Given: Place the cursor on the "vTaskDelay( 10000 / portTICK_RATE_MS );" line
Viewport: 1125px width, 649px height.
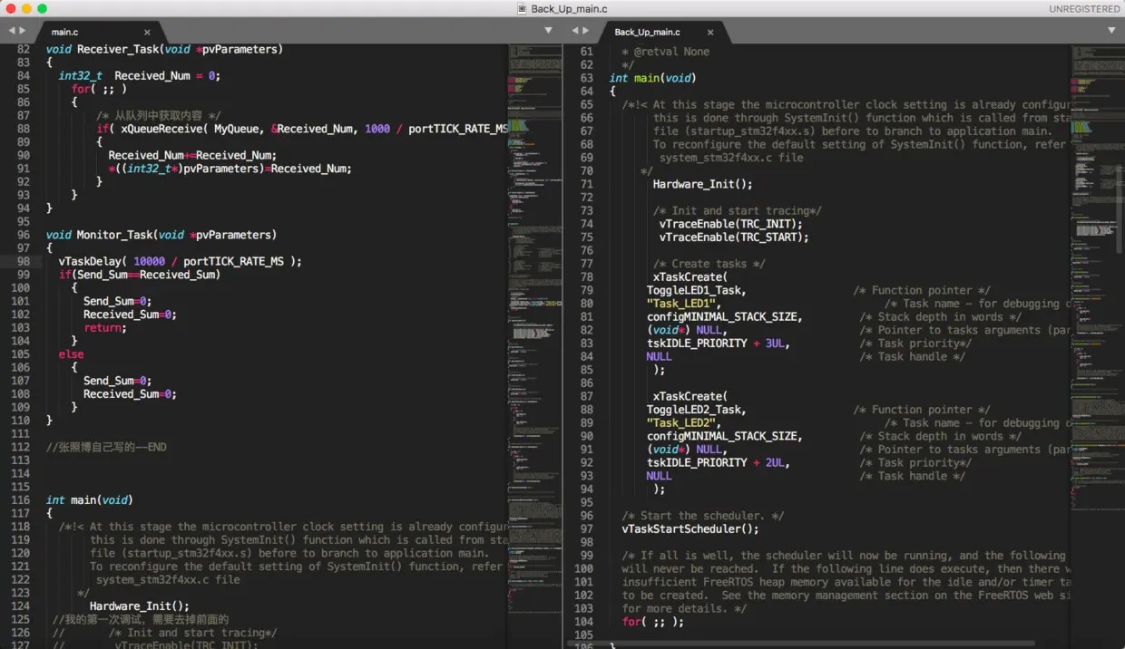Looking at the screenshot, I should 180,261.
